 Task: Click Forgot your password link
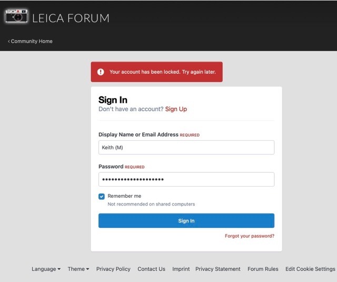tap(249, 236)
